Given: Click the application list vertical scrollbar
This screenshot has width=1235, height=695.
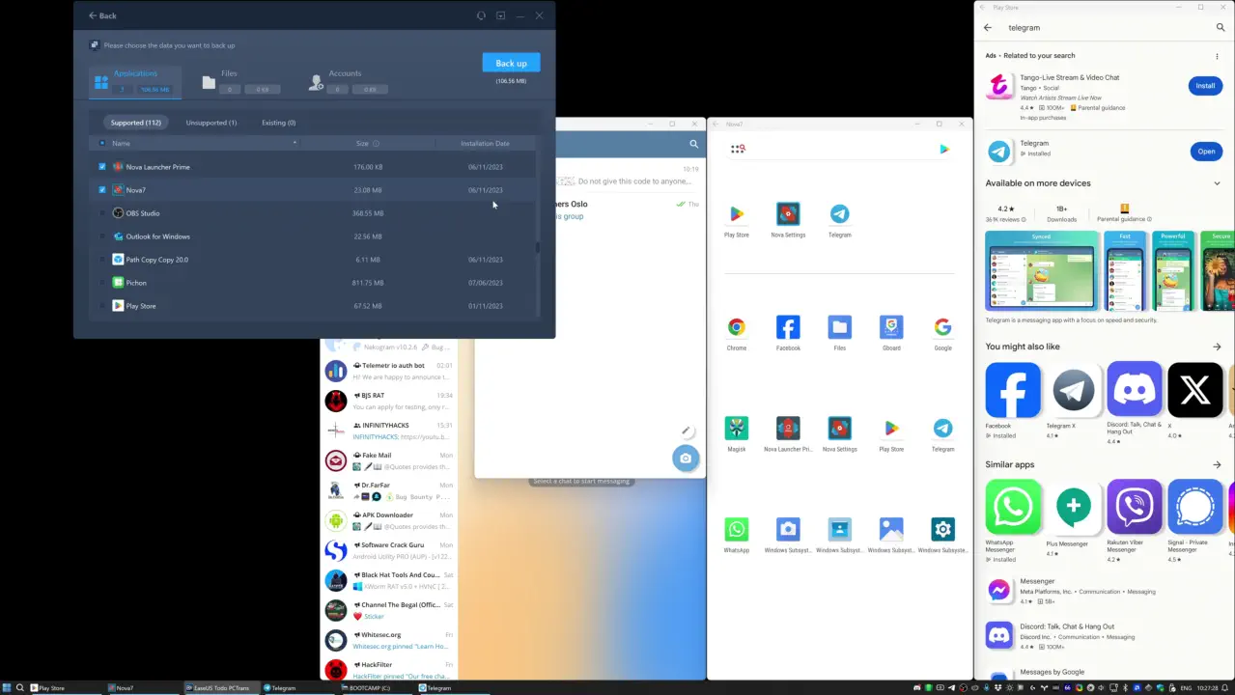Looking at the screenshot, I should (537, 247).
